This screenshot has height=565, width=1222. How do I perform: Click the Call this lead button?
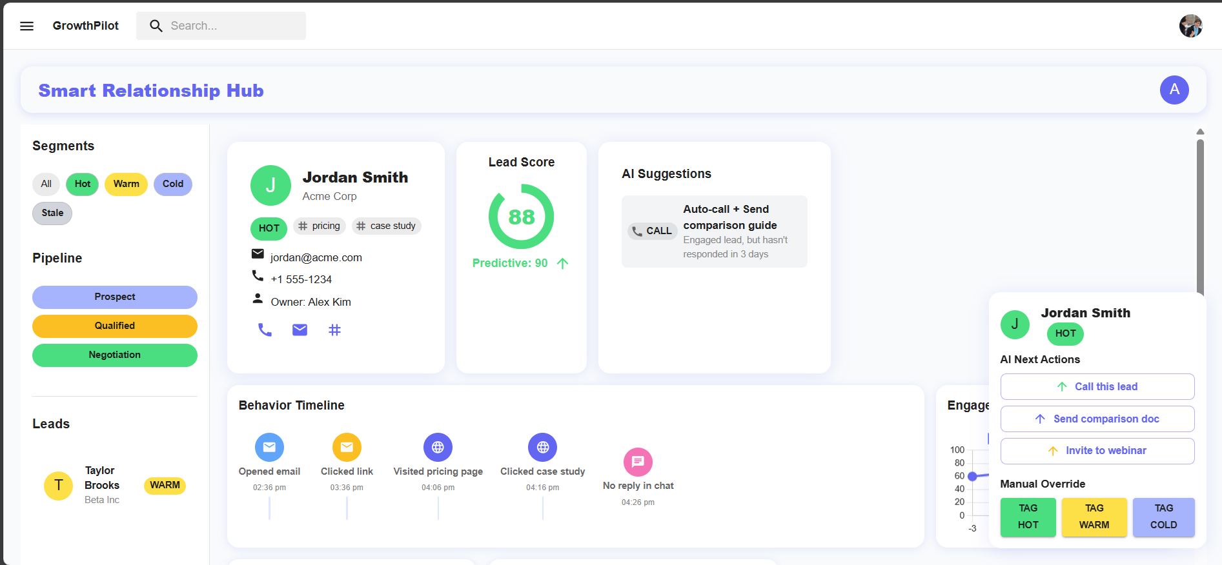pos(1097,386)
